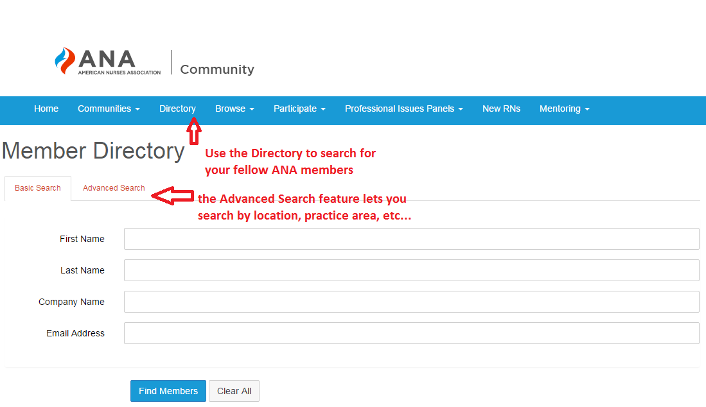Image resolution: width=706 pixels, height=407 pixels.
Task: Expand the Browse dropdown menu
Action: click(234, 109)
